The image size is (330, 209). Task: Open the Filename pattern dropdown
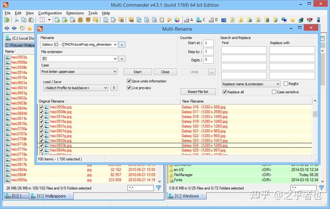[115, 45]
